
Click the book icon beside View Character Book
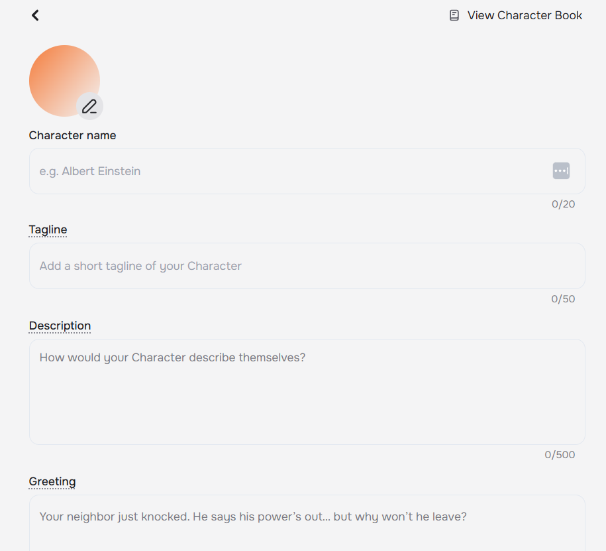pyautogui.click(x=454, y=15)
